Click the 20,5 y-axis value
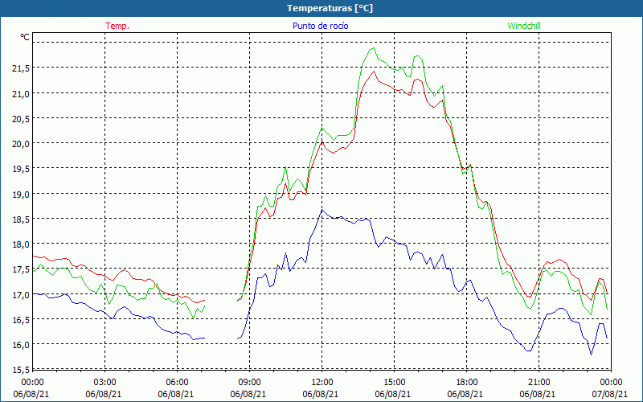 [21, 119]
